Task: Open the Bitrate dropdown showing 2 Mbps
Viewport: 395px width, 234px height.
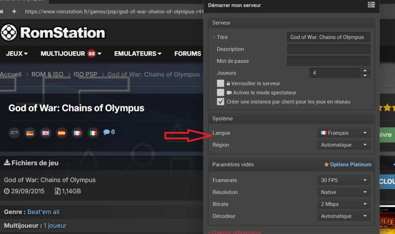Action: pyautogui.click(x=344, y=204)
